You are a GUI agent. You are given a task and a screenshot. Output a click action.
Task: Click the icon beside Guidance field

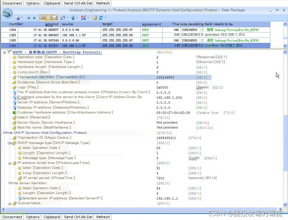(14, 82)
